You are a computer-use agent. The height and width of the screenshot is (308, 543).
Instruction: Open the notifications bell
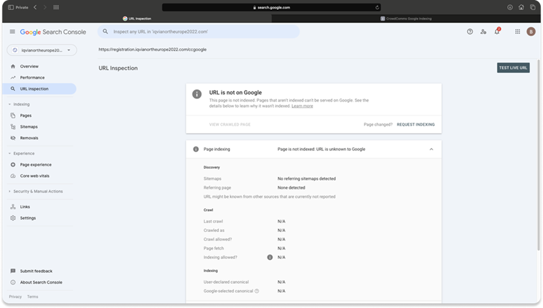497,32
